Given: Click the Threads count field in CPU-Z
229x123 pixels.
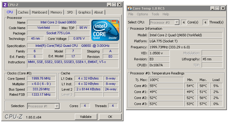Looking at the screenshot, I should click(x=113, y=106).
